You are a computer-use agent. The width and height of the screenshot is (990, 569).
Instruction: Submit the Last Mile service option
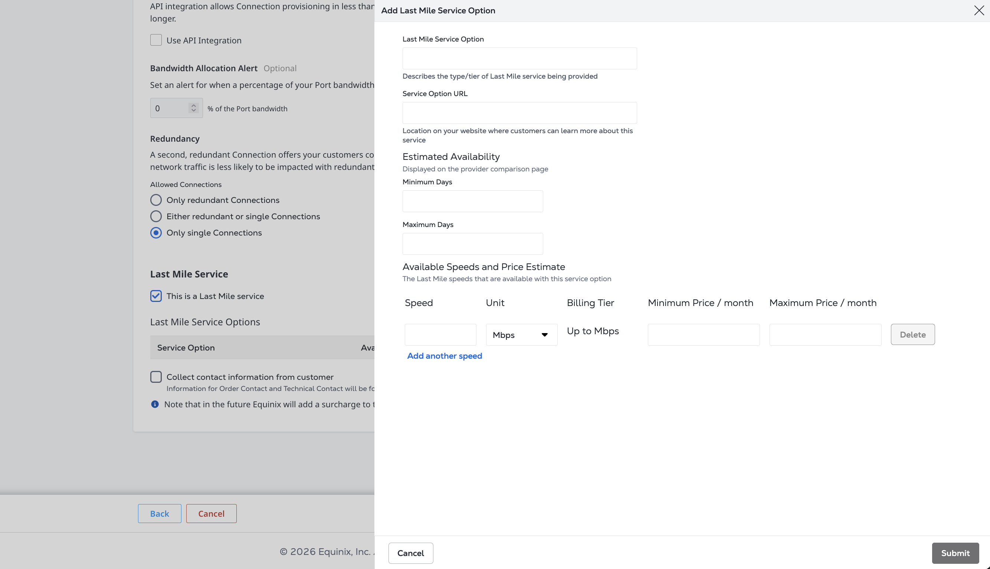(955, 553)
